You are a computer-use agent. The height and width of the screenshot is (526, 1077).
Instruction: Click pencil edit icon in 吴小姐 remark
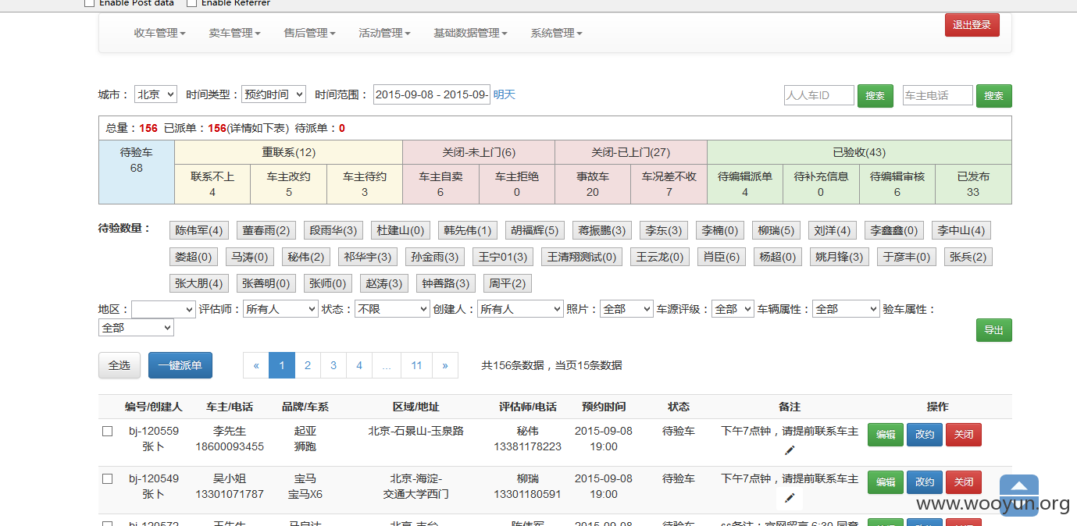(790, 498)
